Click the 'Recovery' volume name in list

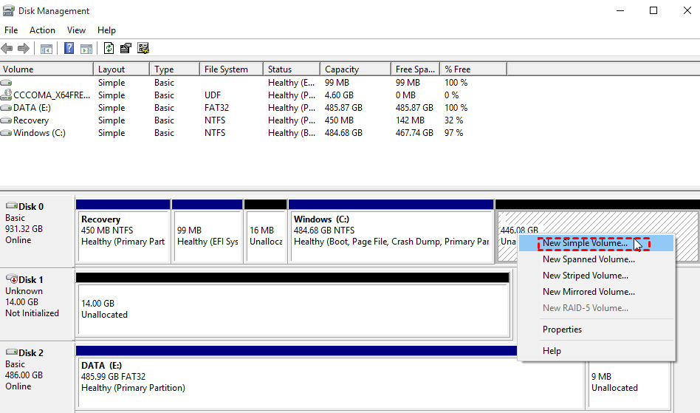coord(31,120)
